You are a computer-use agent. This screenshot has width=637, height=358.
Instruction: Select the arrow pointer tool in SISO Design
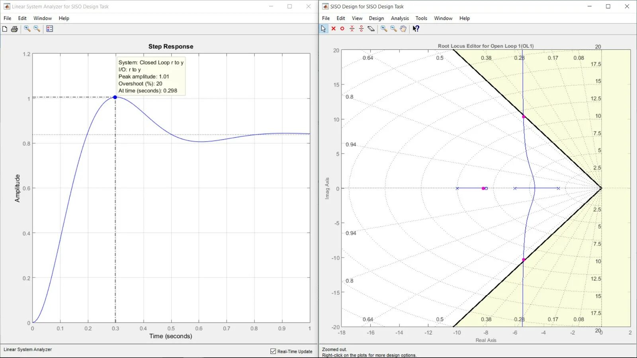point(324,29)
